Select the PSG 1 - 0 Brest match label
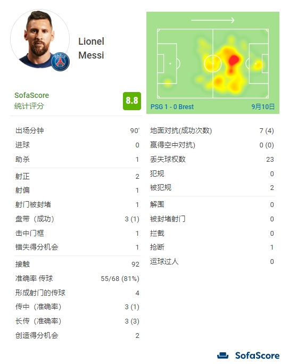The height and width of the screenshot is (364, 289). [172, 107]
